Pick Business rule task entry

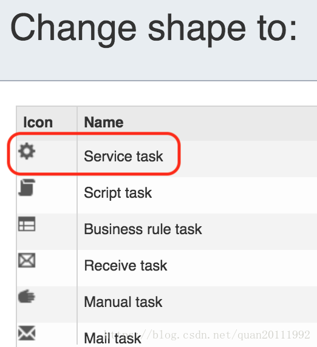pos(143,229)
